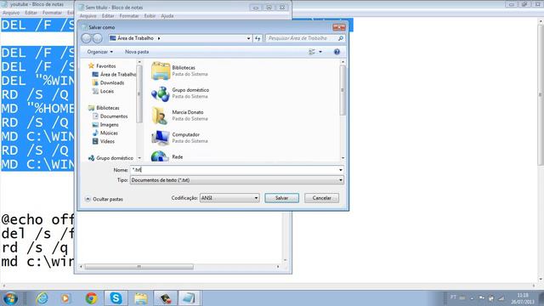The image size is (544, 306).
Task: Change view with the view mode icon
Action: [312, 52]
